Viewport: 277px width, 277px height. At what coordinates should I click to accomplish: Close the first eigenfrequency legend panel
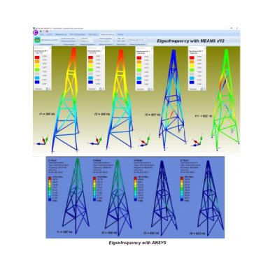50,48
